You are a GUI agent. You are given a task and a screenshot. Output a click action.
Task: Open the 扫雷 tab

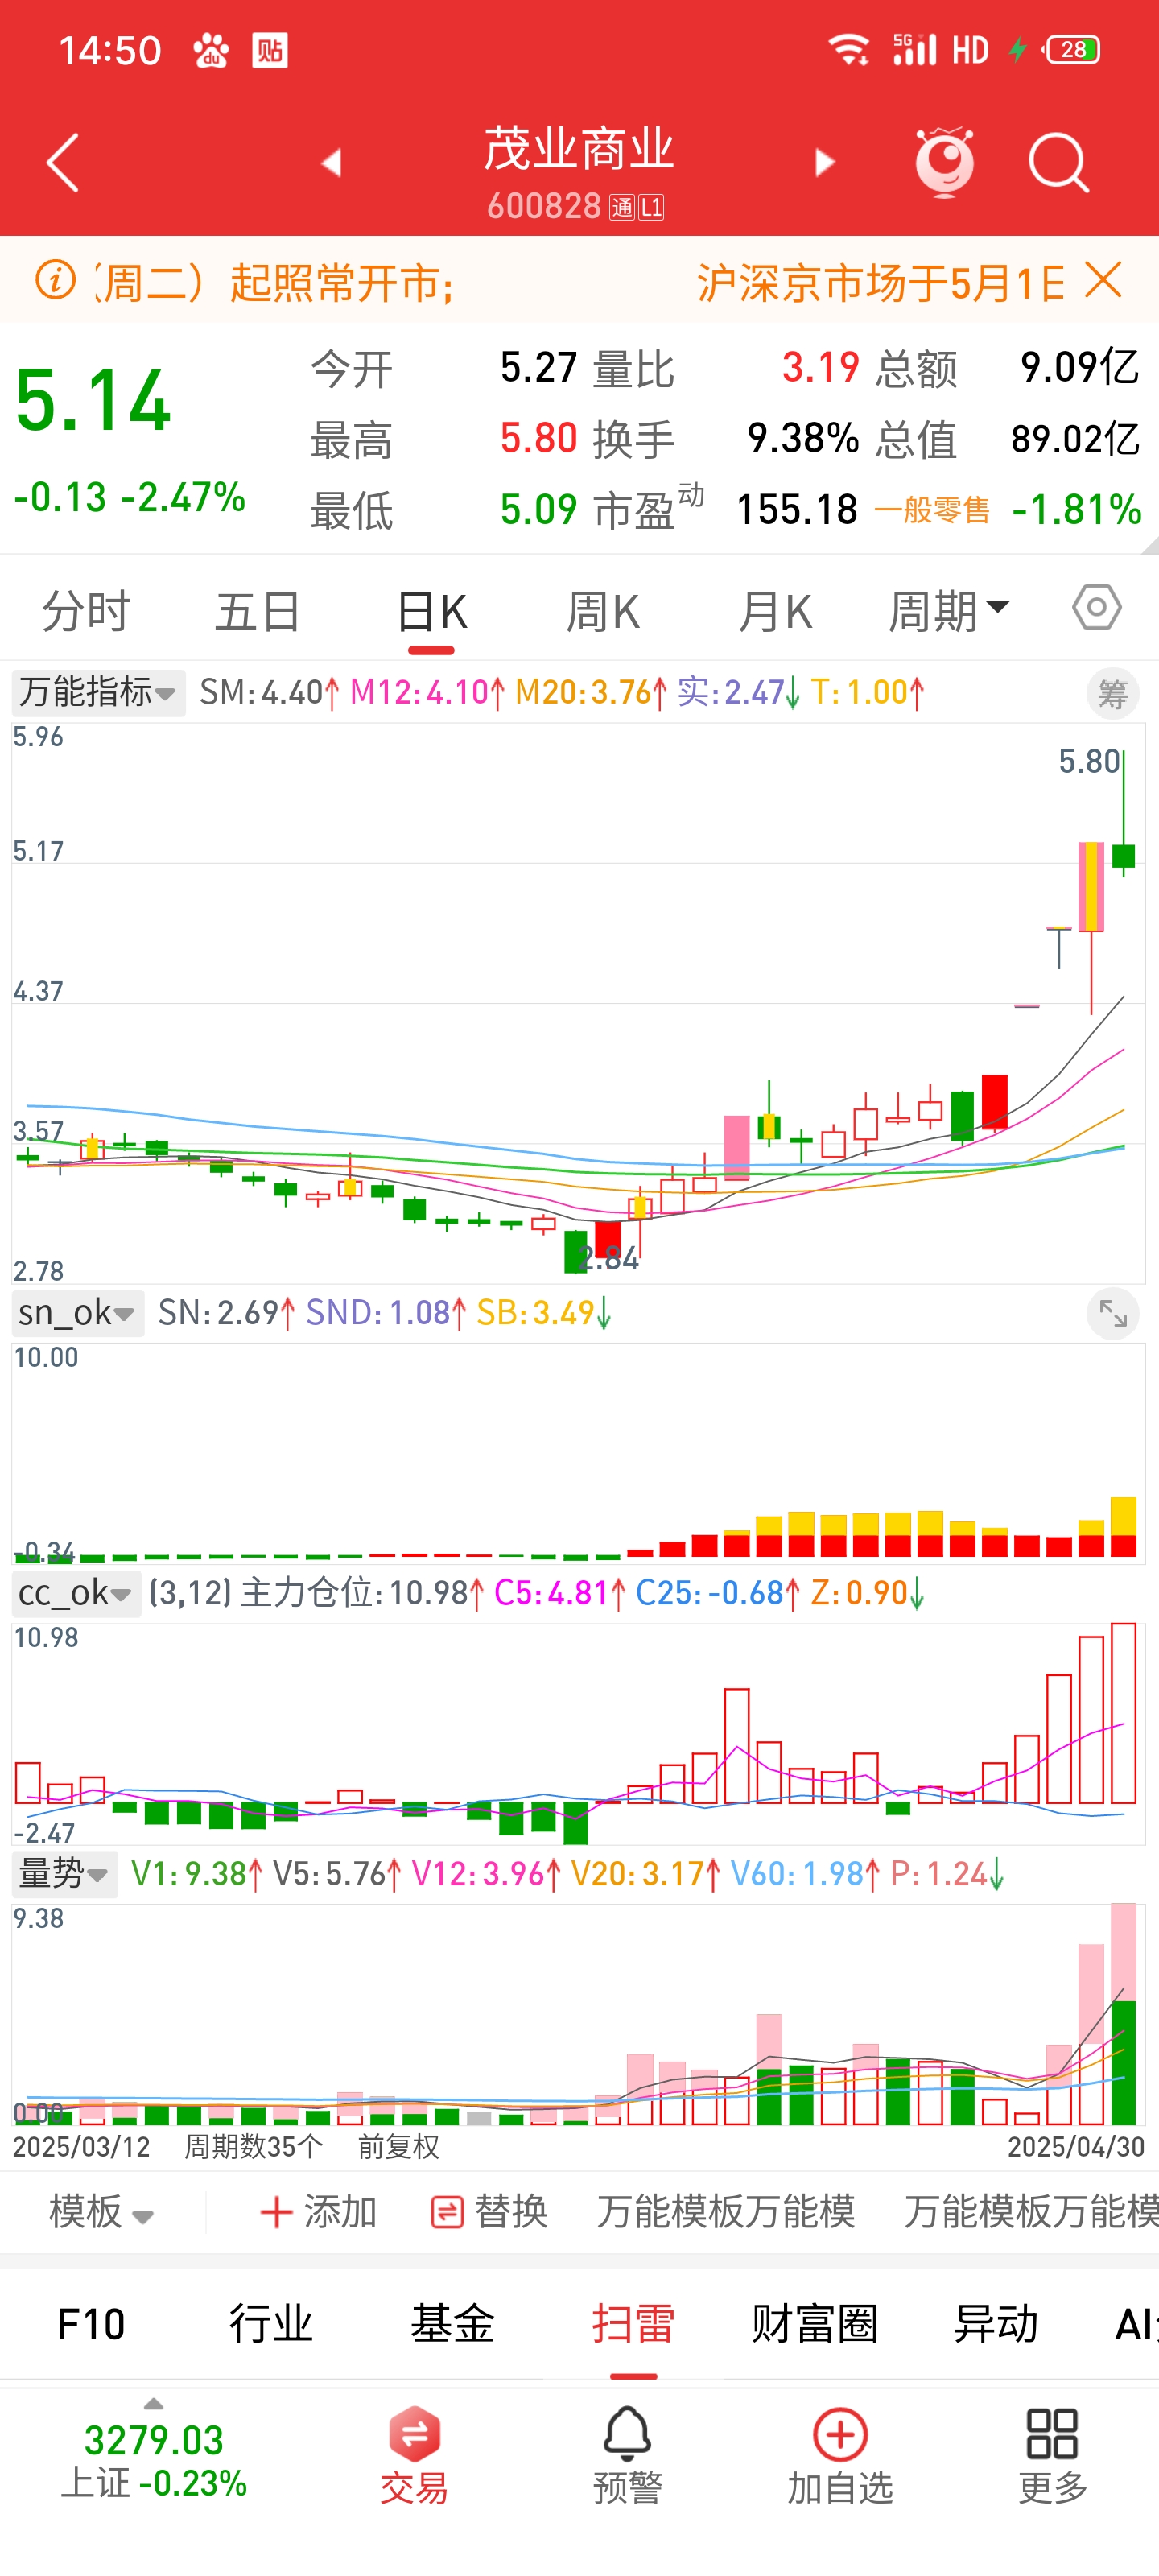633,2323
